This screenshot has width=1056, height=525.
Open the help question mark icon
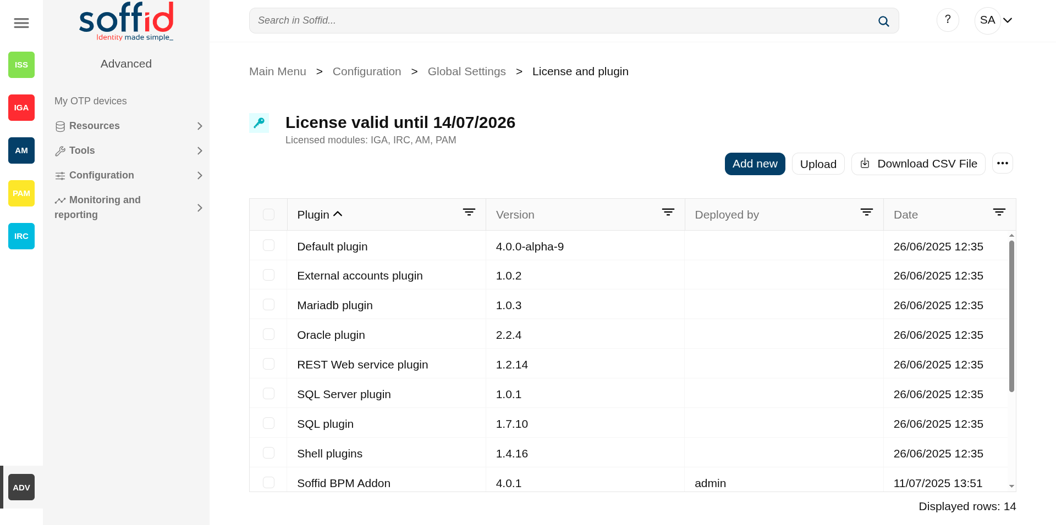point(948,20)
